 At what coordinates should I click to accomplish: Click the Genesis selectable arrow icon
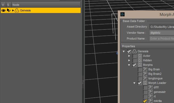pyautogui.click(x=9, y=10)
